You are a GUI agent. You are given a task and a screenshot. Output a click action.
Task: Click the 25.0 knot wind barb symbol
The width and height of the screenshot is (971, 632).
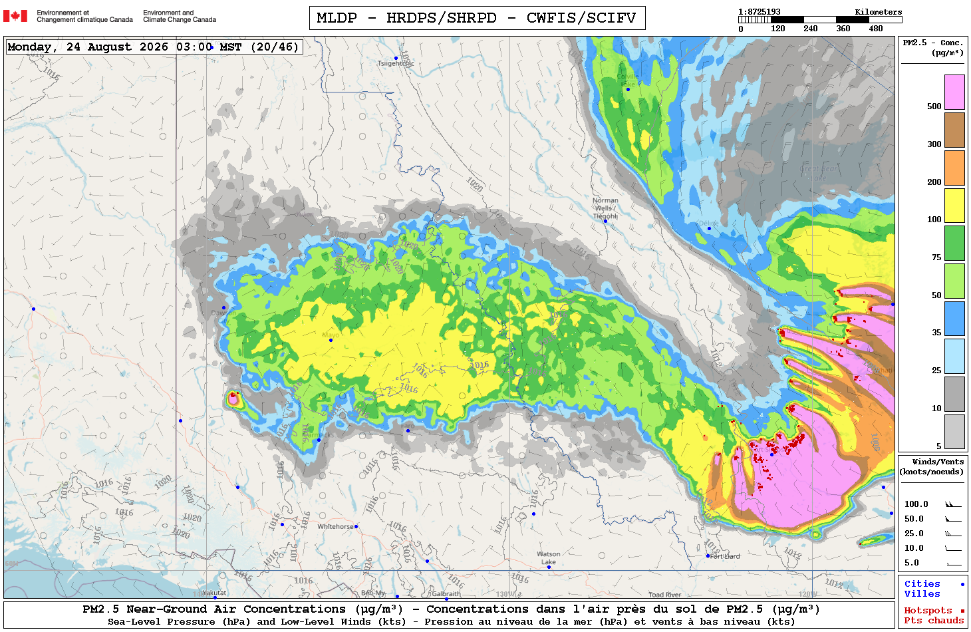(x=953, y=534)
